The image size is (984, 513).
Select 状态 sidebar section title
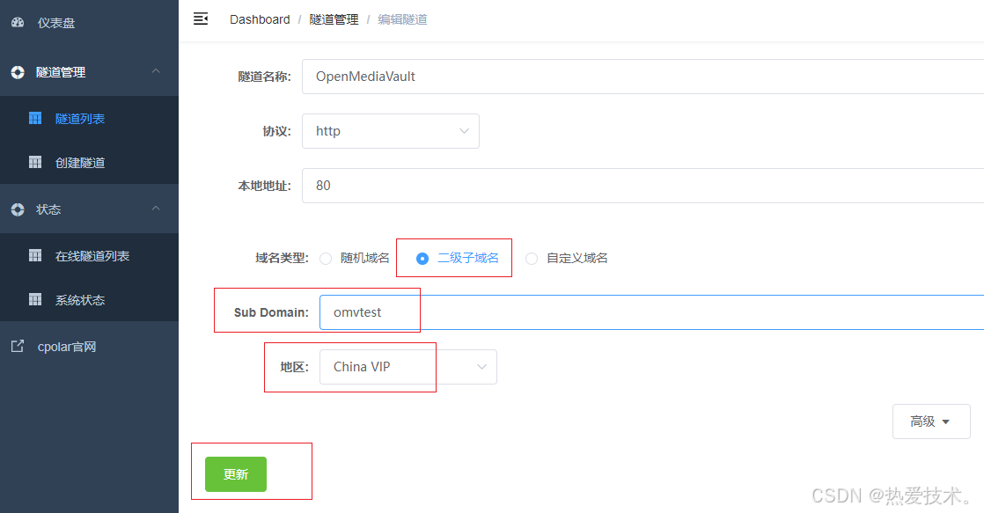click(48, 209)
